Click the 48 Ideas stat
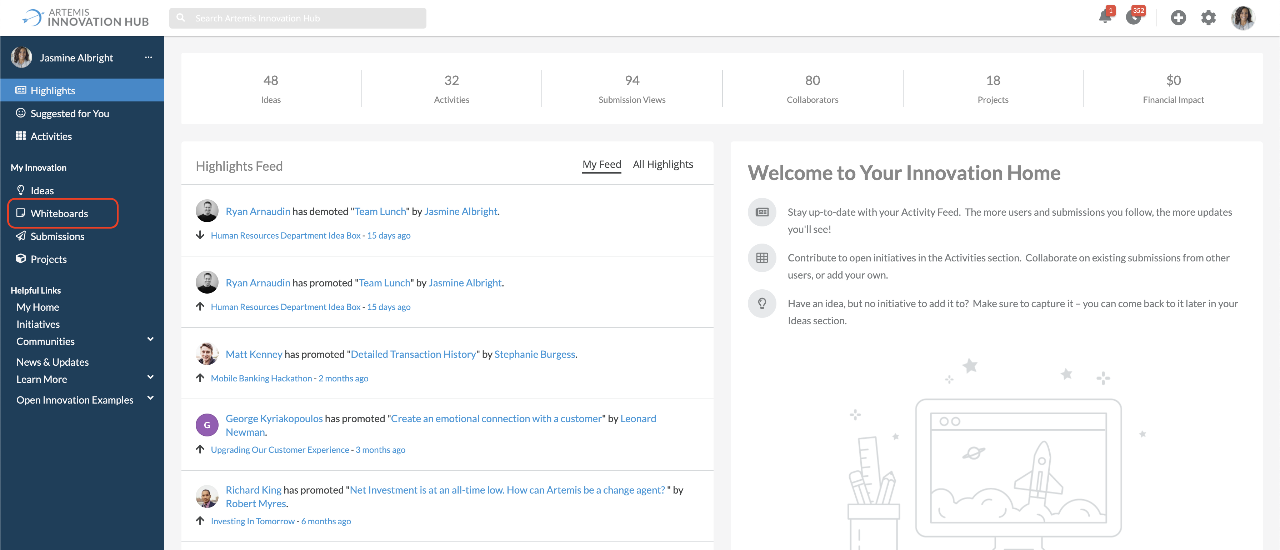The width and height of the screenshot is (1280, 550). (271, 89)
